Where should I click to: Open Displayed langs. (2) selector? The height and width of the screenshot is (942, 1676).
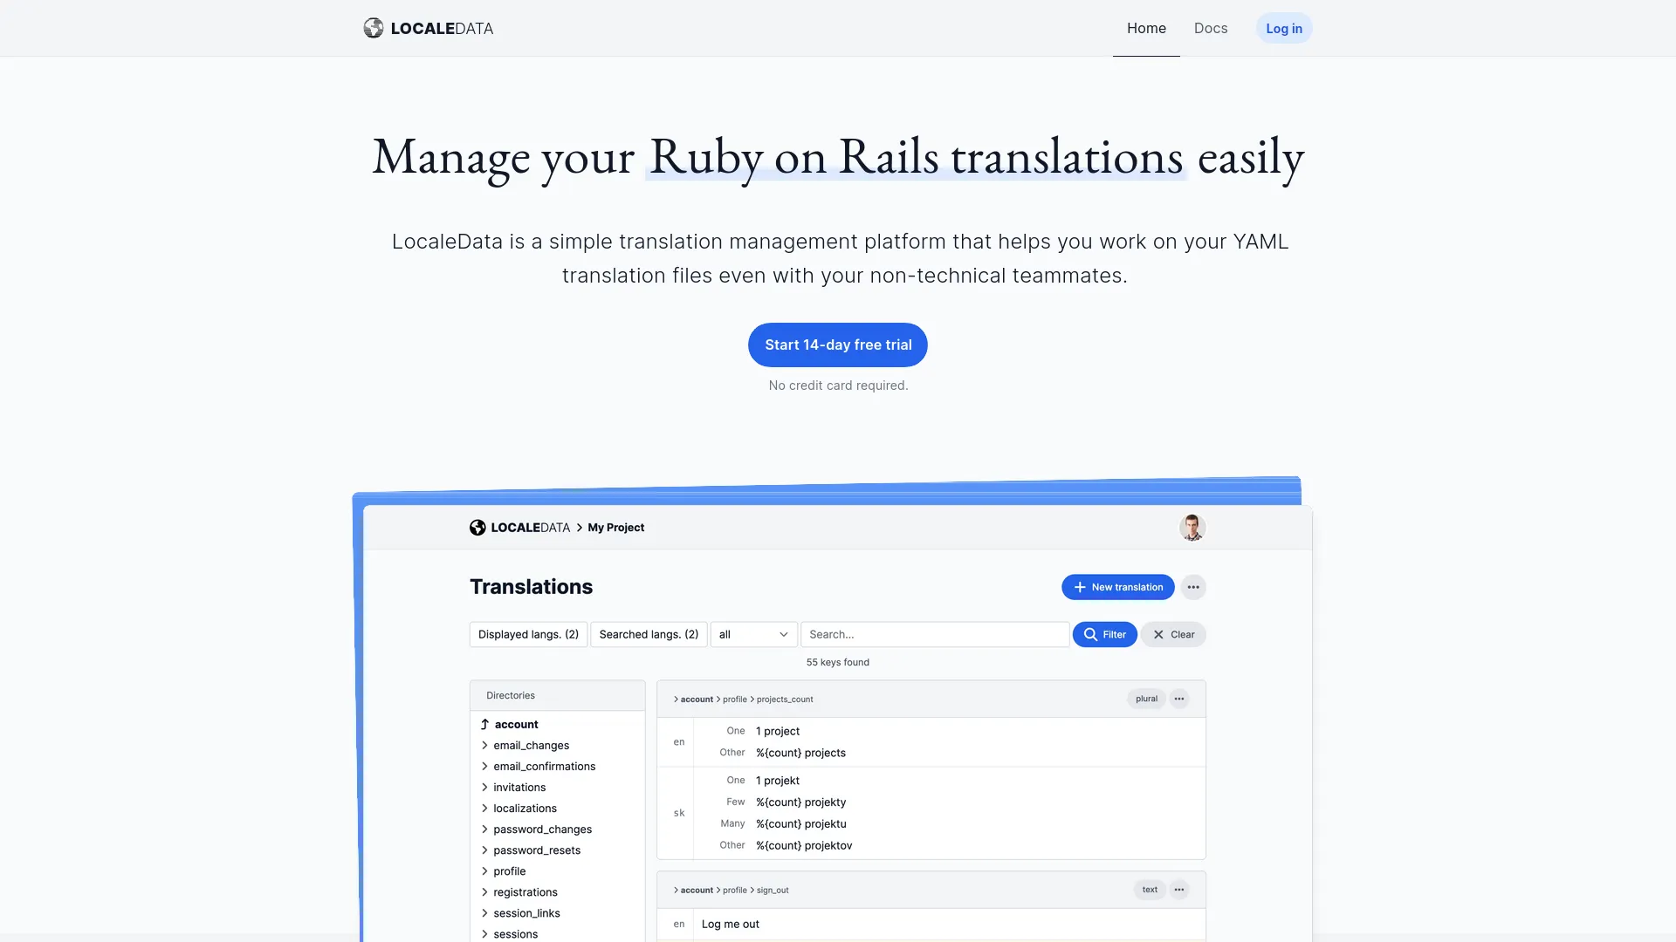point(528,634)
